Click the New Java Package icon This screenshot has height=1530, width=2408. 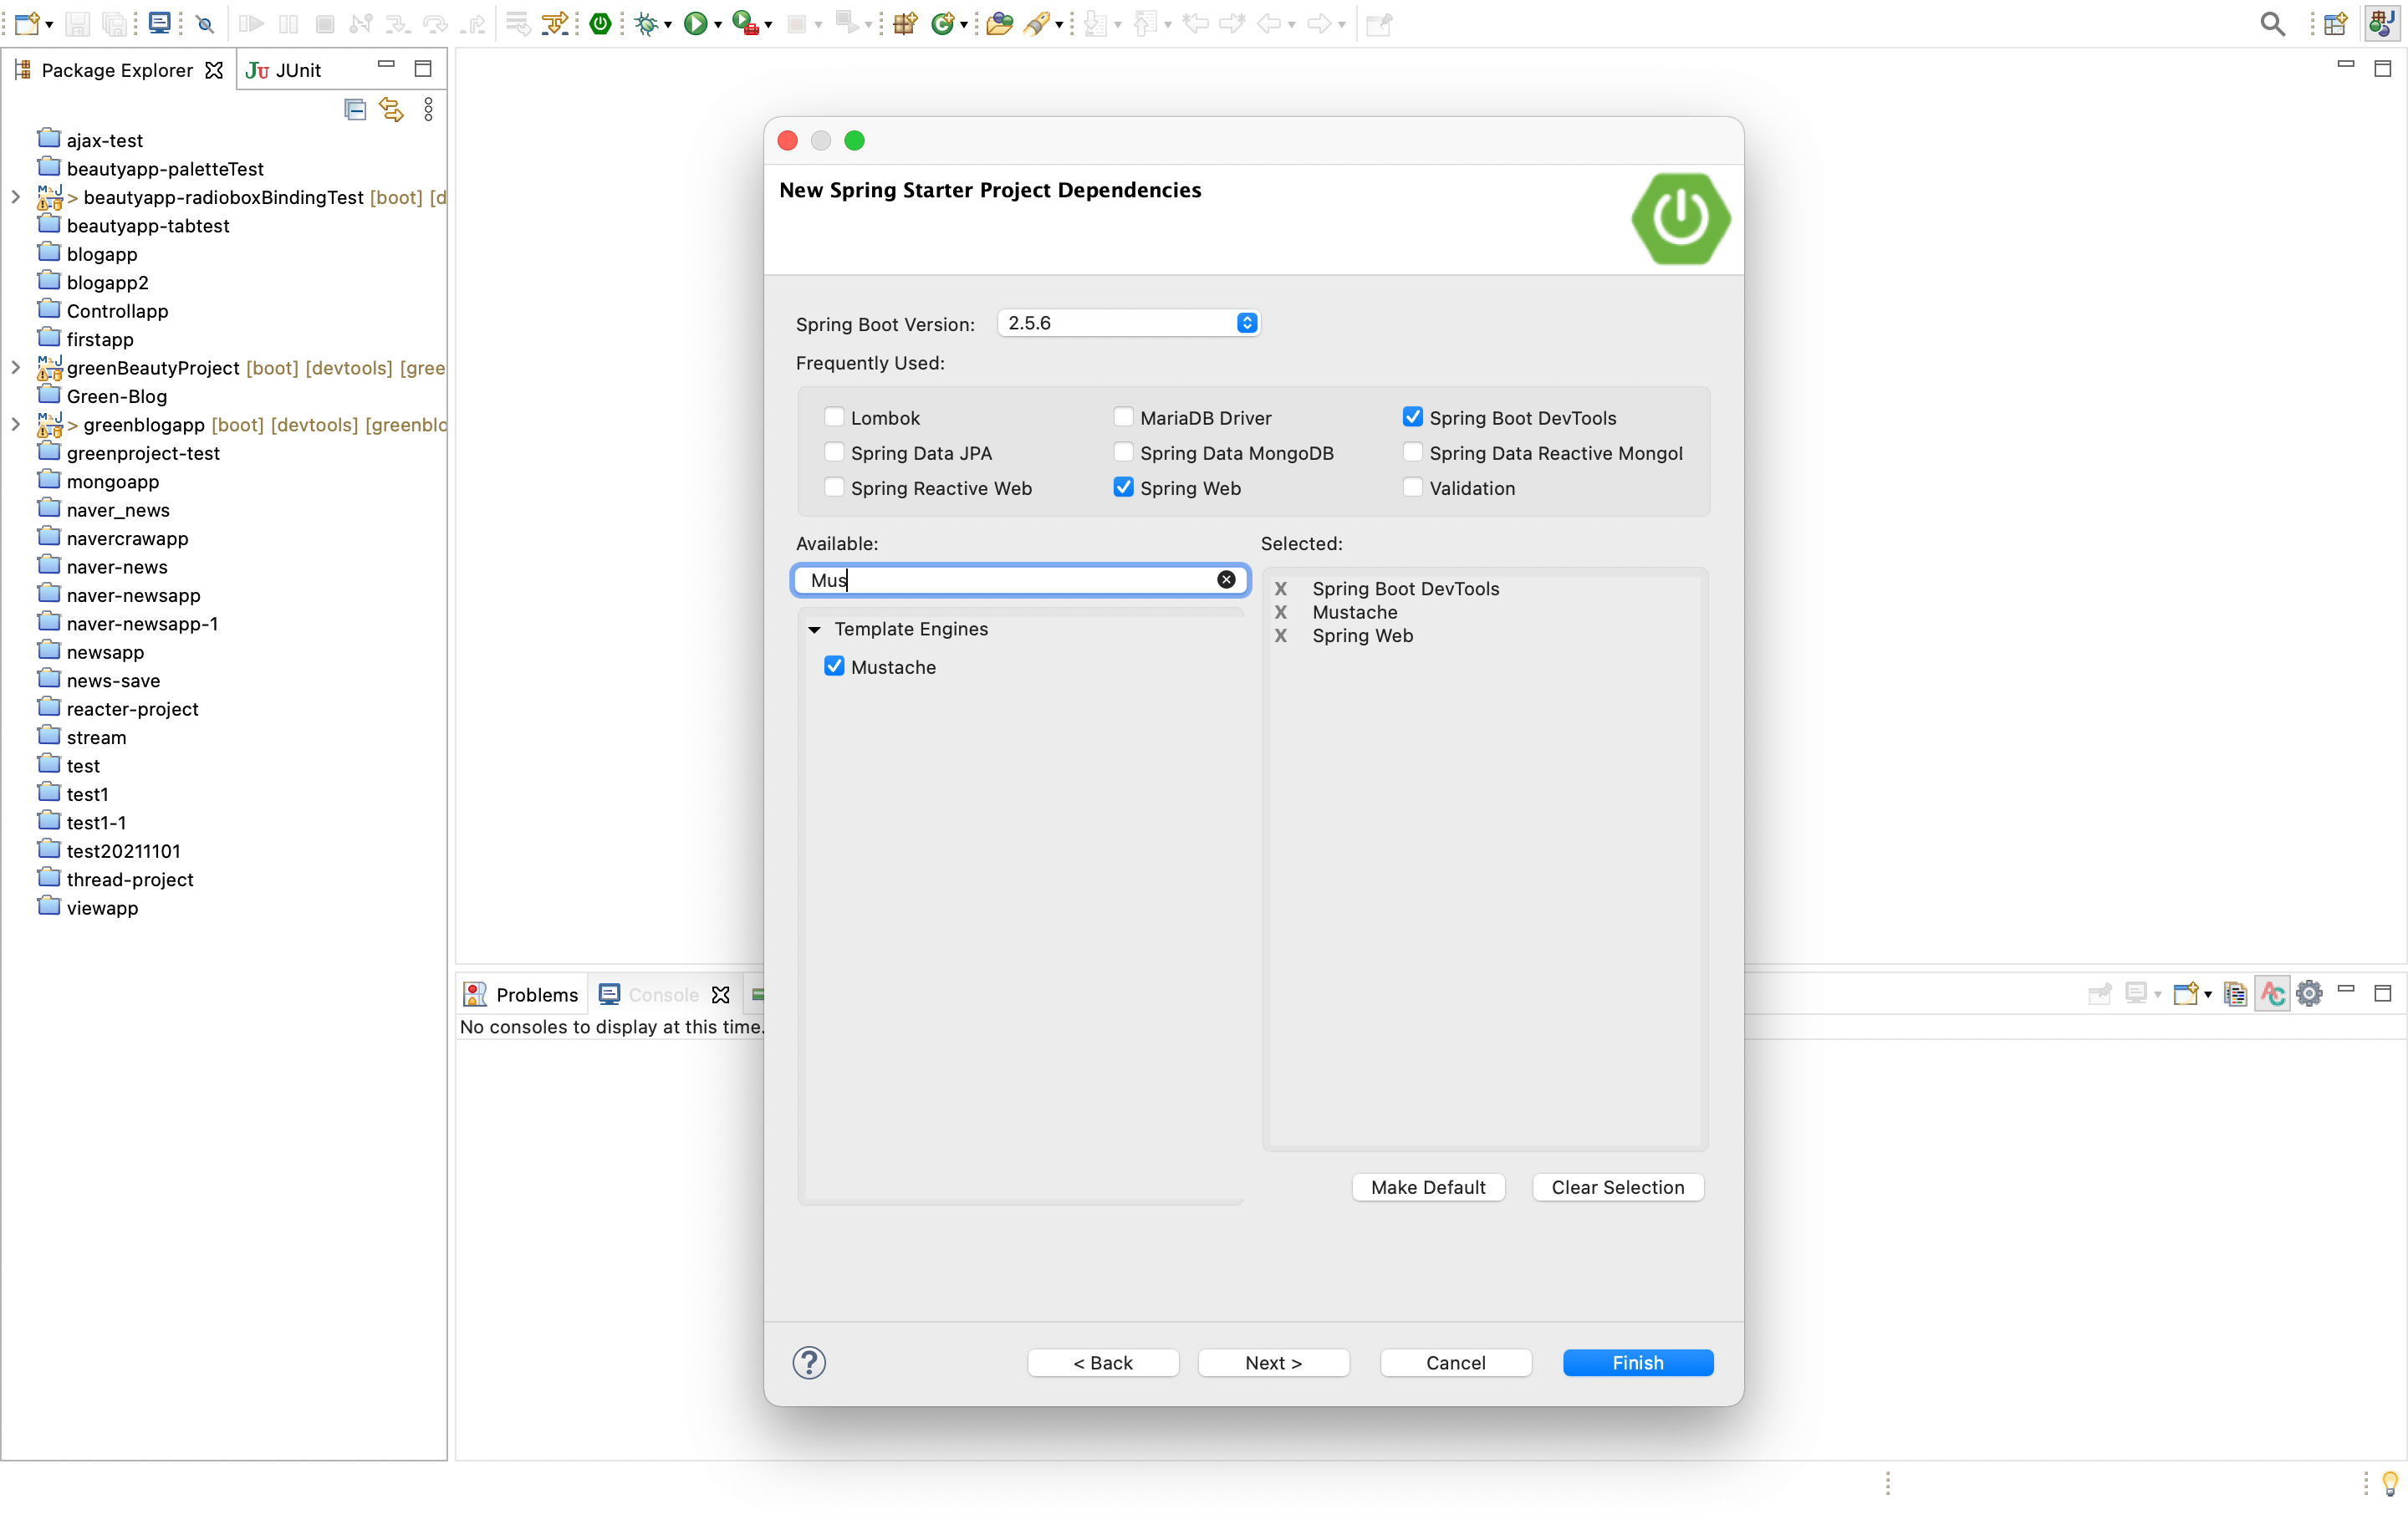905,23
